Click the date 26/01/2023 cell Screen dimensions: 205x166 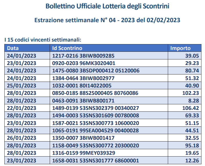click(x=22, y=138)
